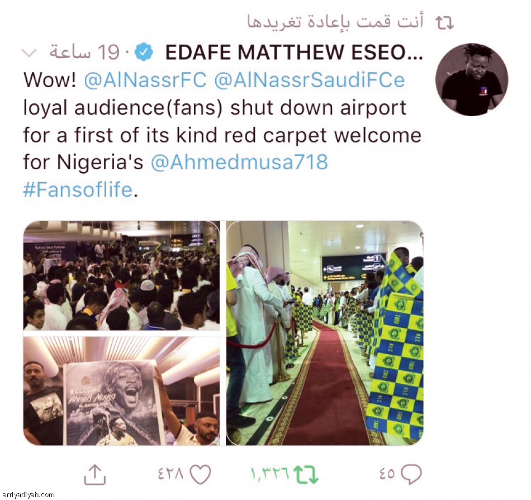Open the tweet options chevron
Screen dimensions: 531x500
(29, 53)
